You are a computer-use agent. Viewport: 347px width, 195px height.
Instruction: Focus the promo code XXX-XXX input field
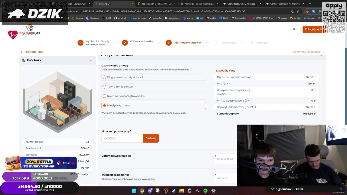(122, 138)
